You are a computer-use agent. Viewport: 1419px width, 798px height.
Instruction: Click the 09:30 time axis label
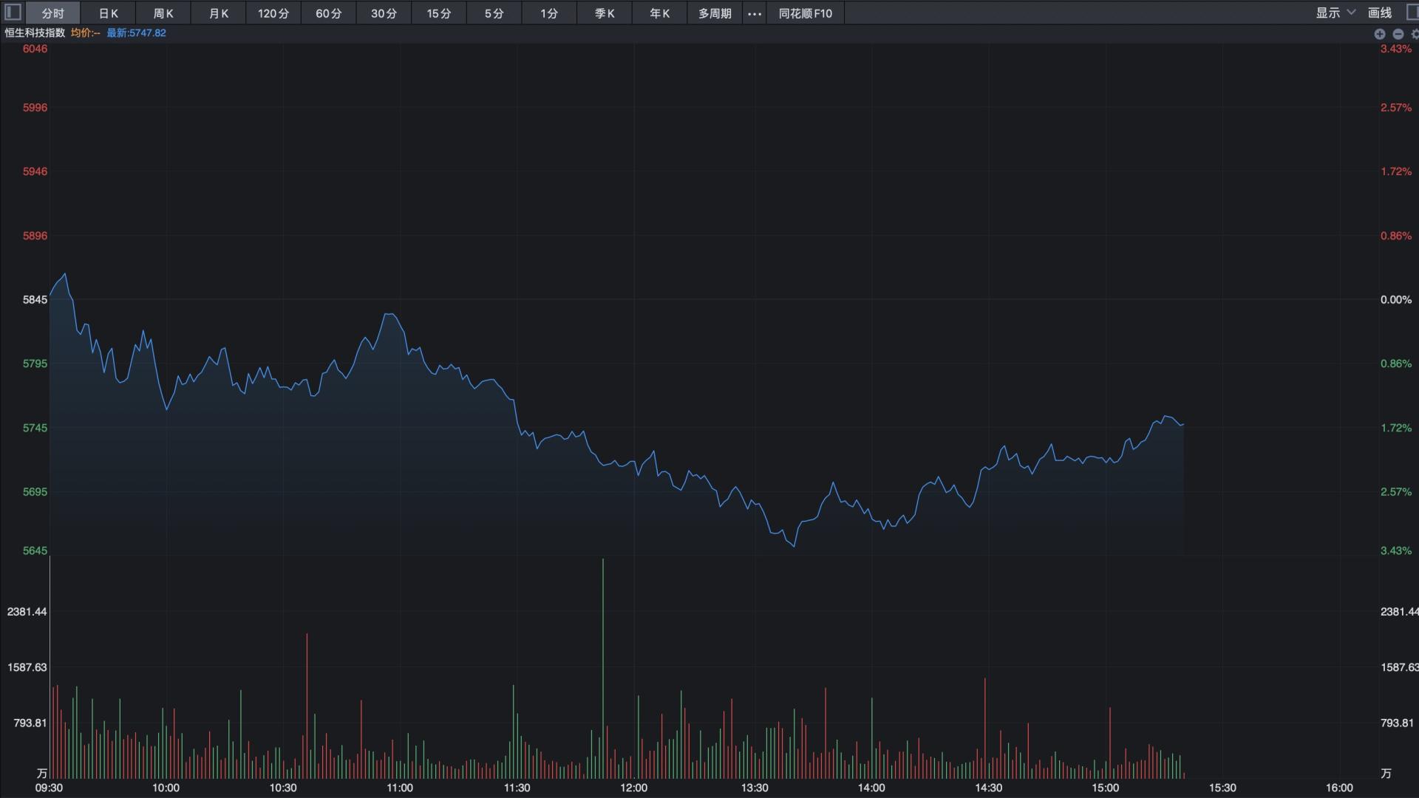point(49,788)
